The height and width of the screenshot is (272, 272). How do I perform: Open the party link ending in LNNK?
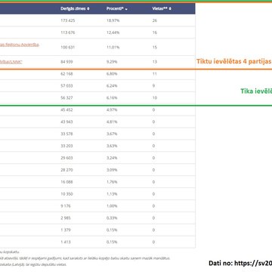pyautogui.click(x=11, y=62)
